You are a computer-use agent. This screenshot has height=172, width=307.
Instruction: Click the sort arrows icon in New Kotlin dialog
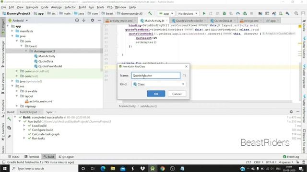point(185,75)
